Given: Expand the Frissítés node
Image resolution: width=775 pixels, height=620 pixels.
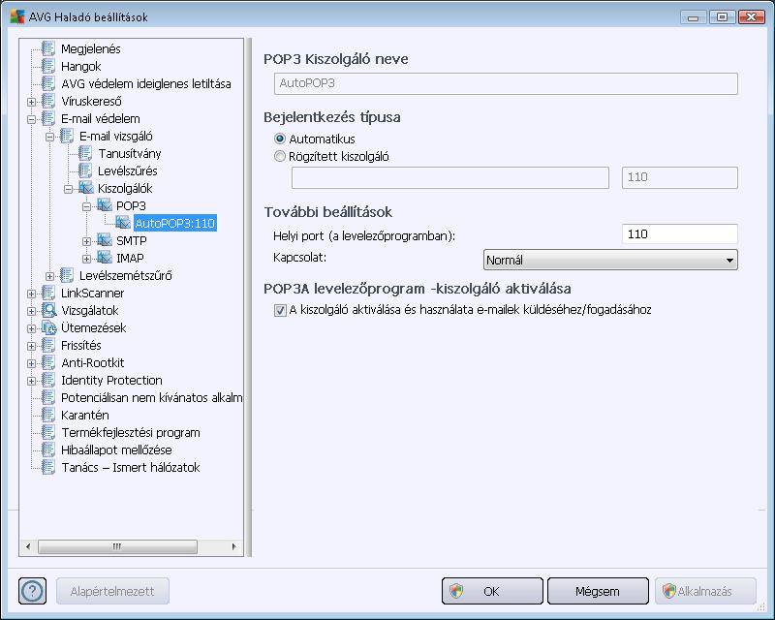Looking at the screenshot, I should [x=31, y=346].
